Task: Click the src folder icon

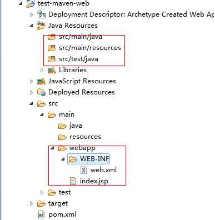Action: (41, 103)
